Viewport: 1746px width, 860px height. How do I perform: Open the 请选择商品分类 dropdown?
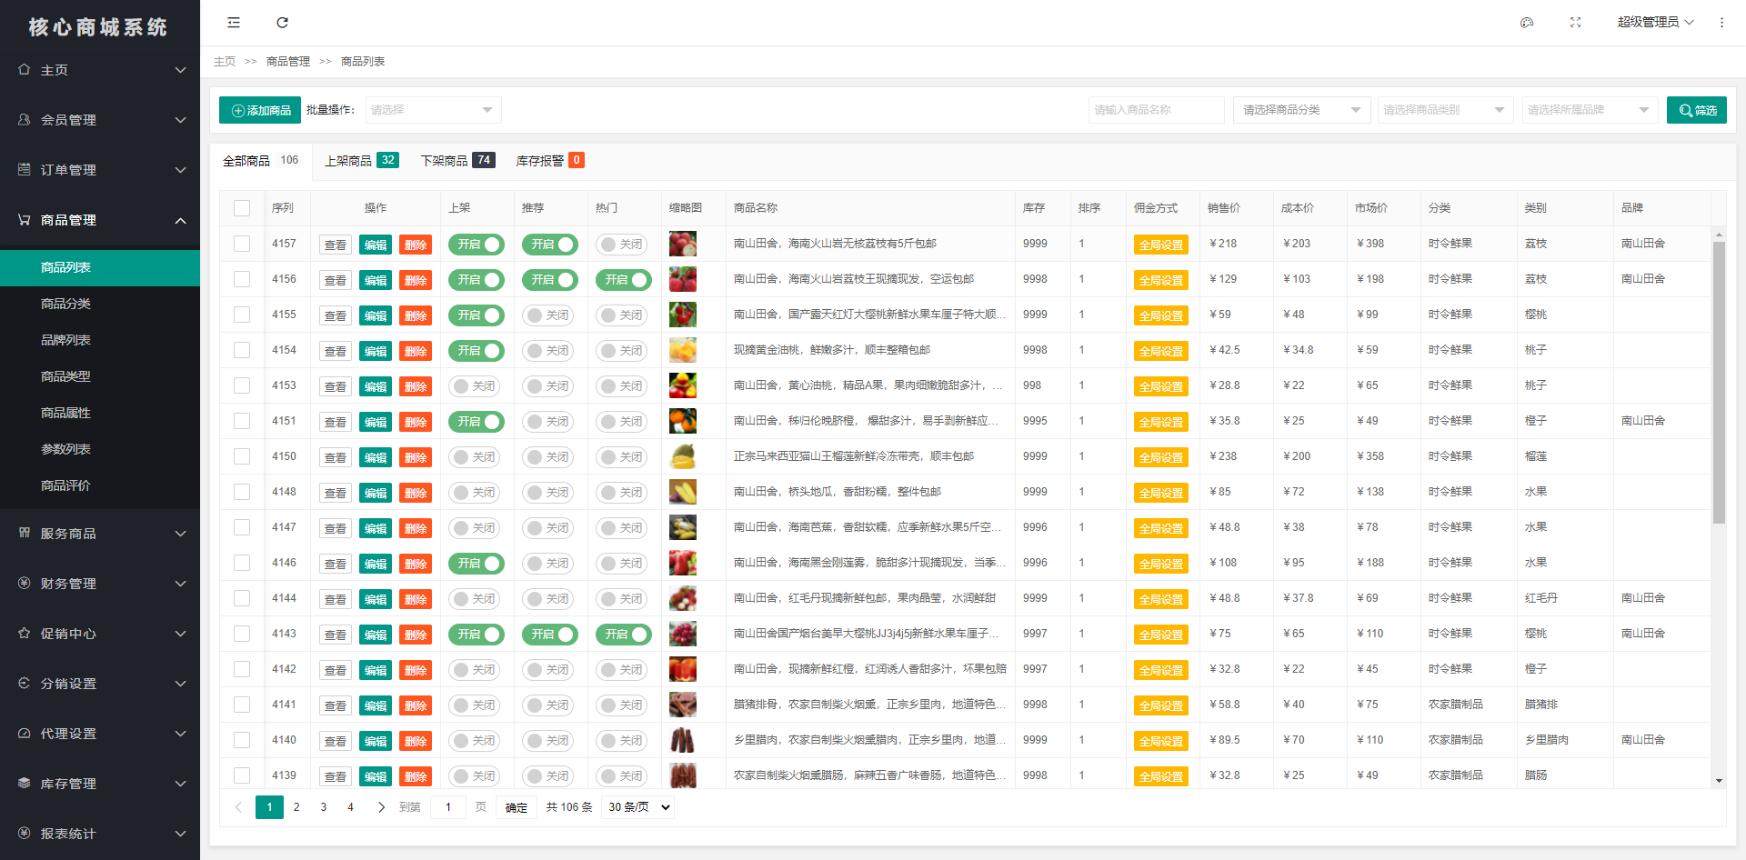pos(1302,110)
